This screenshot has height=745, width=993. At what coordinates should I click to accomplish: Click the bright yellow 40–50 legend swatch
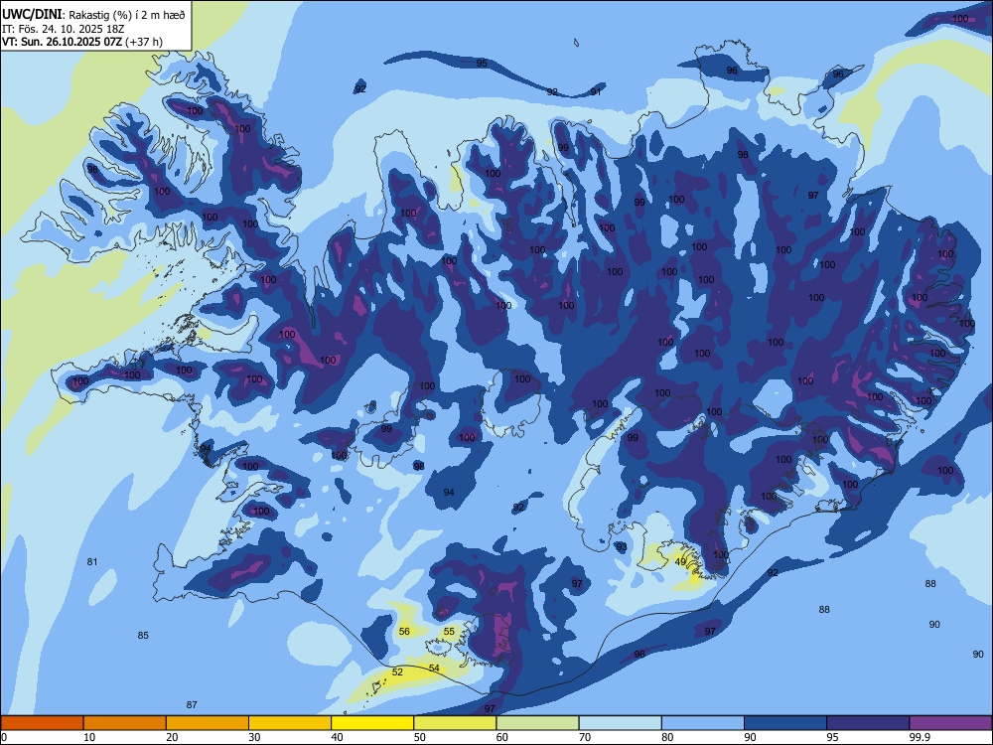pos(372,723)
